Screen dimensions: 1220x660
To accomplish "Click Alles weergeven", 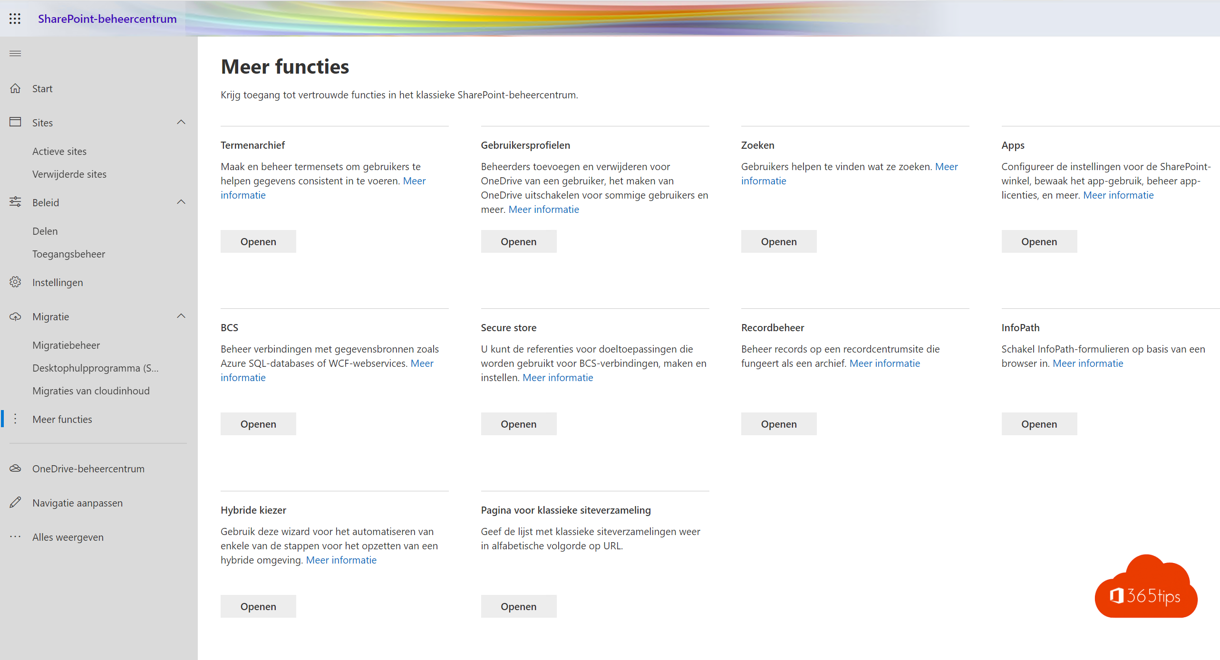I will (68, 537).
